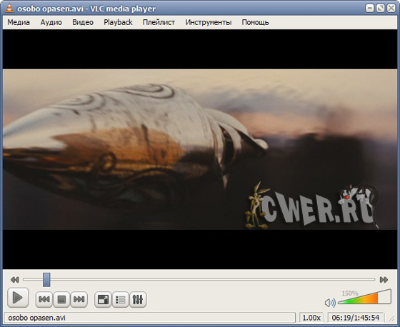The height and width of the screenshot is (327, 400).
Task: Stop the video playback
Action: pyautogui.click(x=61, y=299)
